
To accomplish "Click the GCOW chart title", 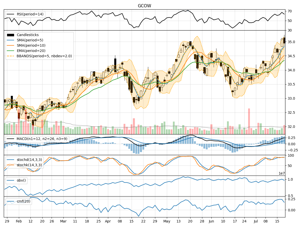I will point(144,6).
